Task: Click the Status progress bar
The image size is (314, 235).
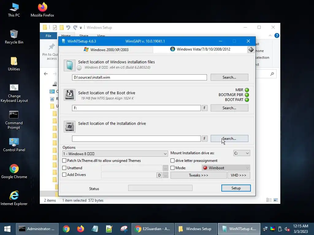Action: (x=160, y=188)
